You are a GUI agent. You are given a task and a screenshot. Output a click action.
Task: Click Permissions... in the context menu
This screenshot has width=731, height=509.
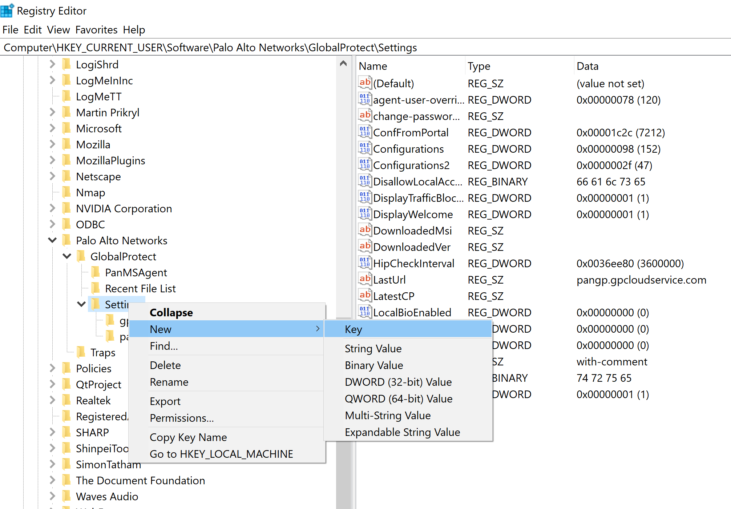(182, 418)
